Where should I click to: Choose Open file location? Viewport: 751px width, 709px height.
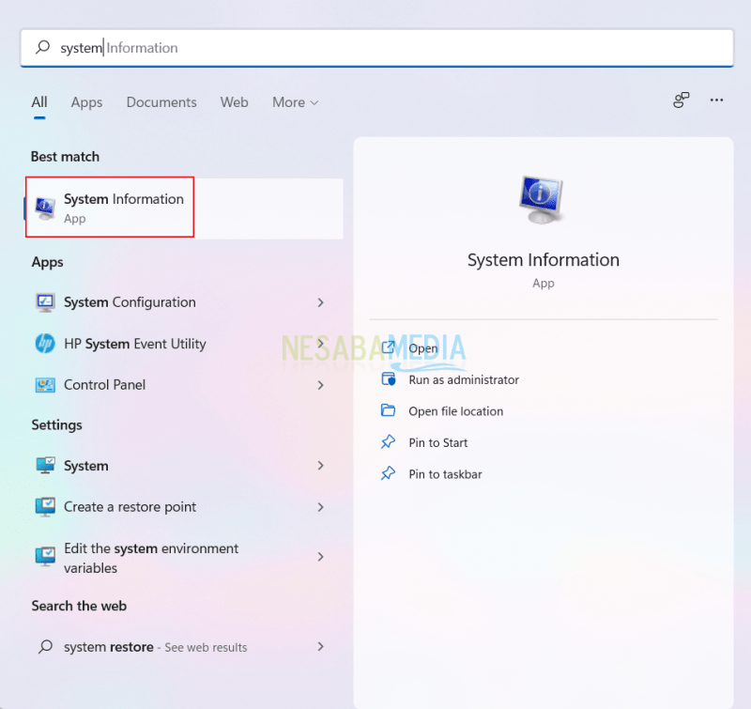(455, 411)
